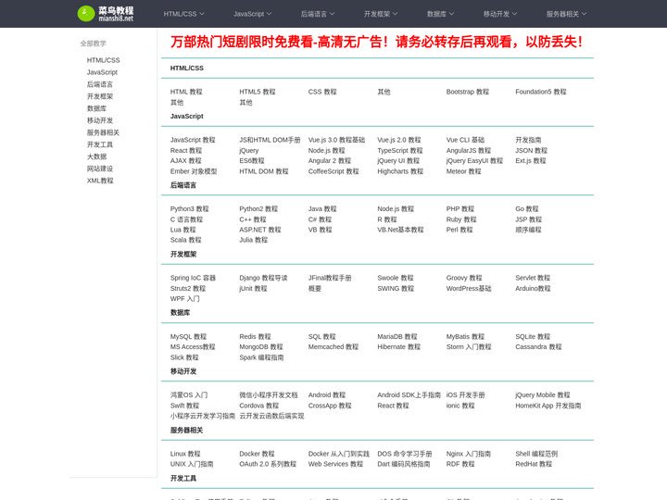Select JavaScript in the left sidebar
Viewport: 667px width, 500px height.
point(102,72)
